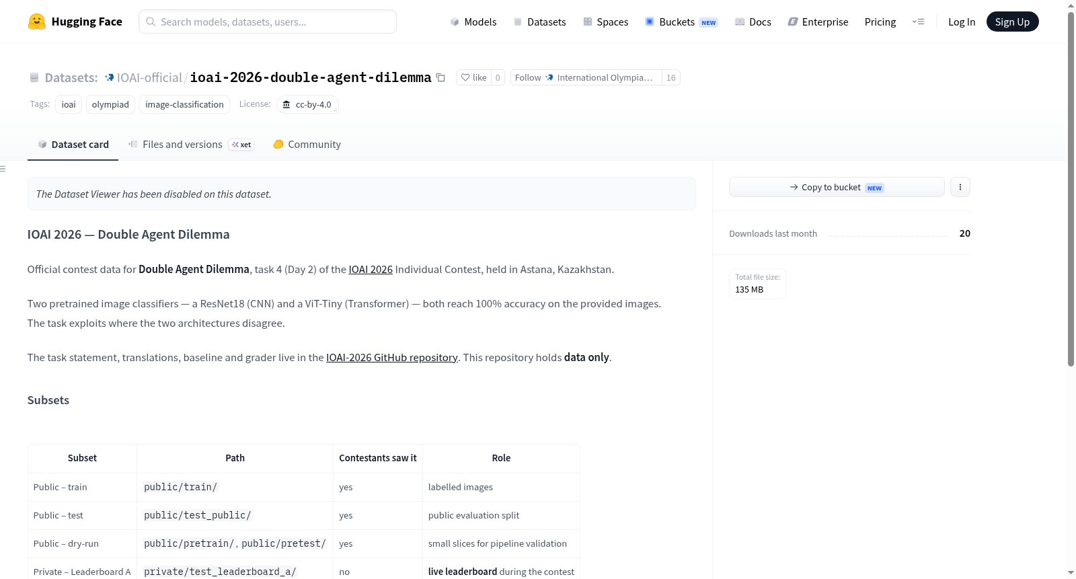Select the Dataset card tab
Viewport: 1076px width, 579px height.
(x=73, y=145)
